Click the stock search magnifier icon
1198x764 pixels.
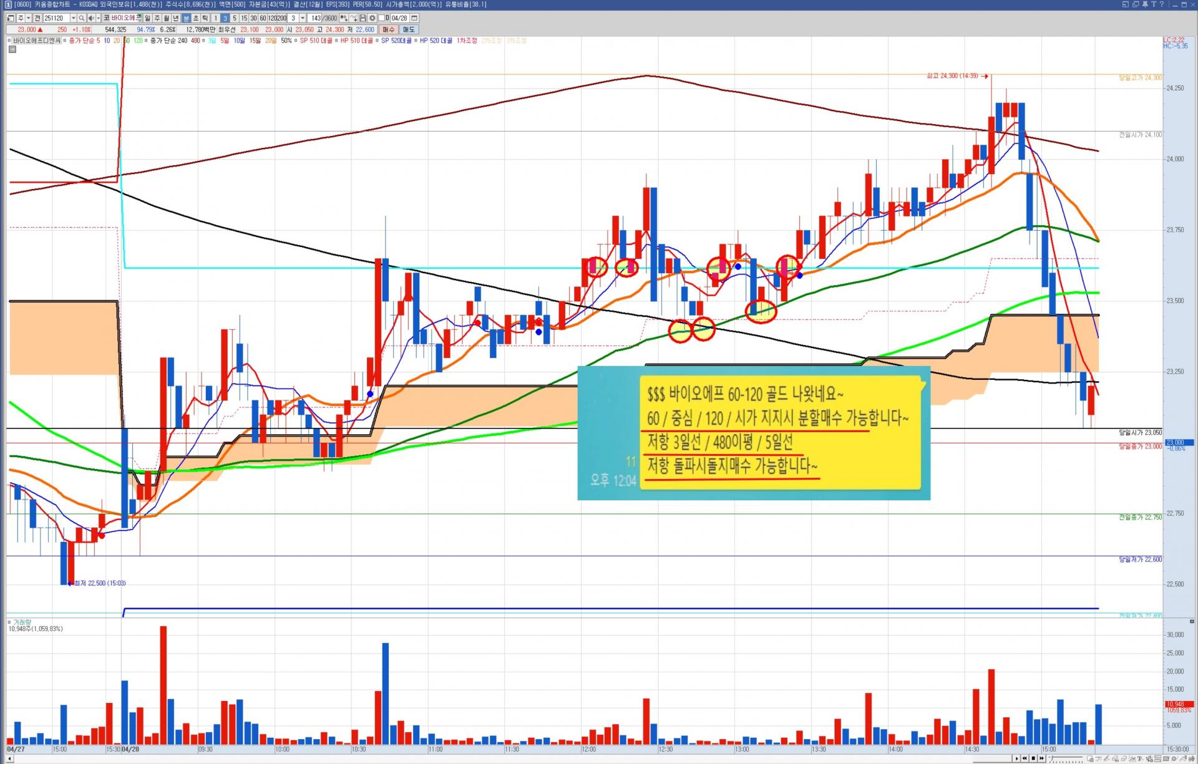81,18
